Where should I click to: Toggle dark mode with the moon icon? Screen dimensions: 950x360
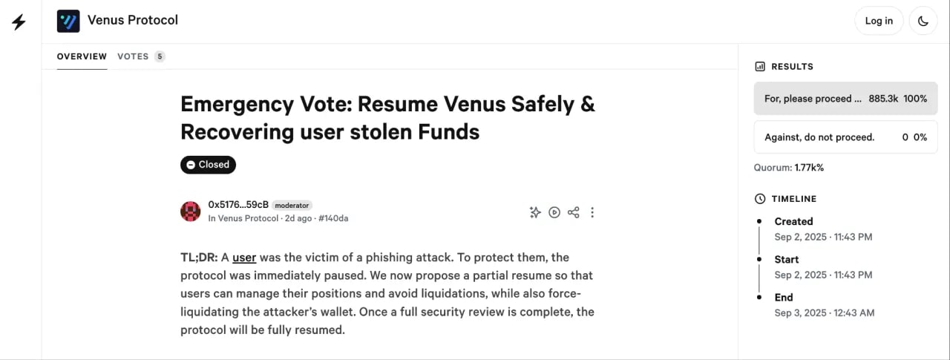(923, 21)
